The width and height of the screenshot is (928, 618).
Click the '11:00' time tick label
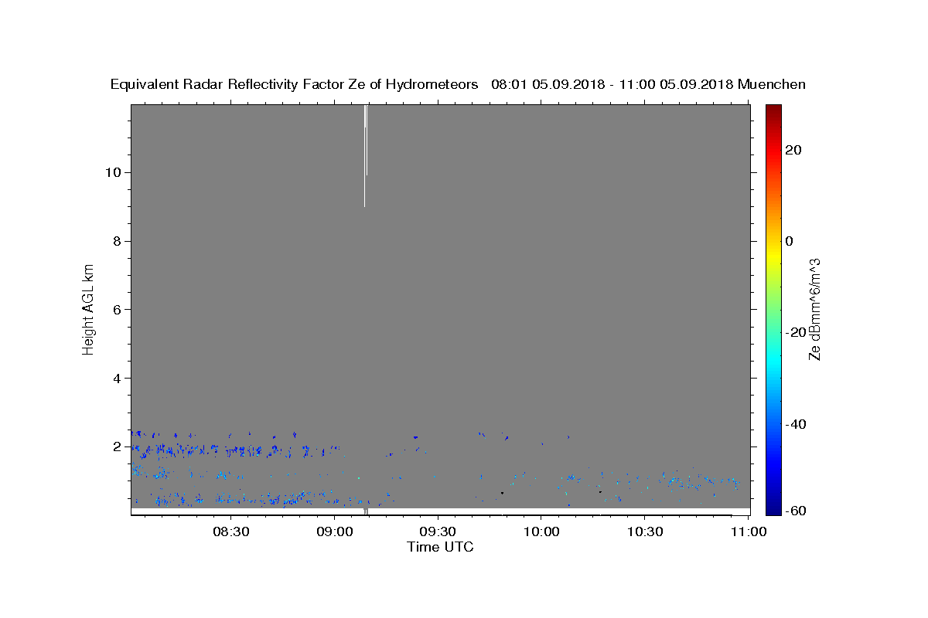749,531
